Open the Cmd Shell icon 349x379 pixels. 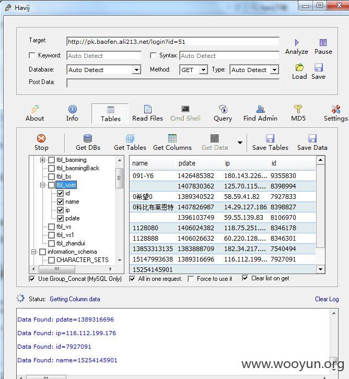coord(185,109)
